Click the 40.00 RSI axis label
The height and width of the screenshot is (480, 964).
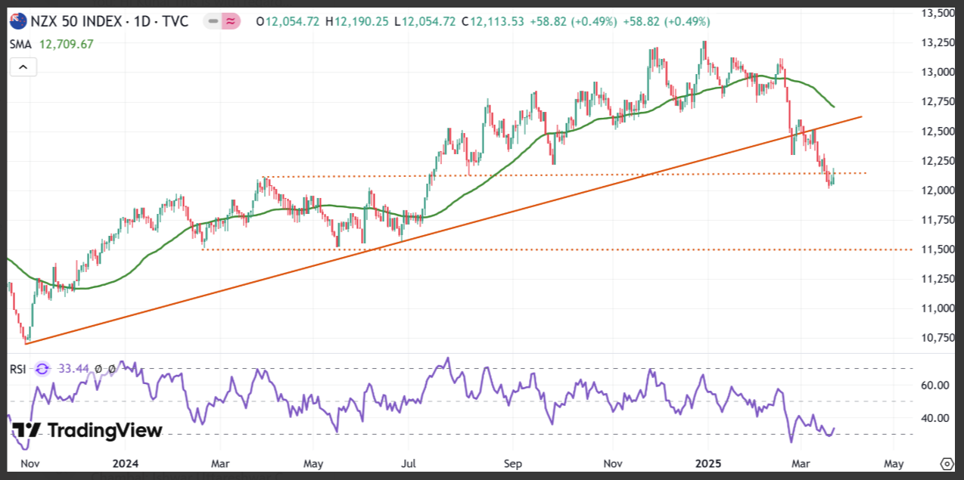pyautogui.click(x=935, y=418)
